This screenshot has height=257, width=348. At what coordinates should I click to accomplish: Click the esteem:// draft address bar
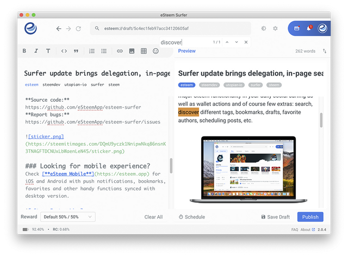tap(170, 28)
